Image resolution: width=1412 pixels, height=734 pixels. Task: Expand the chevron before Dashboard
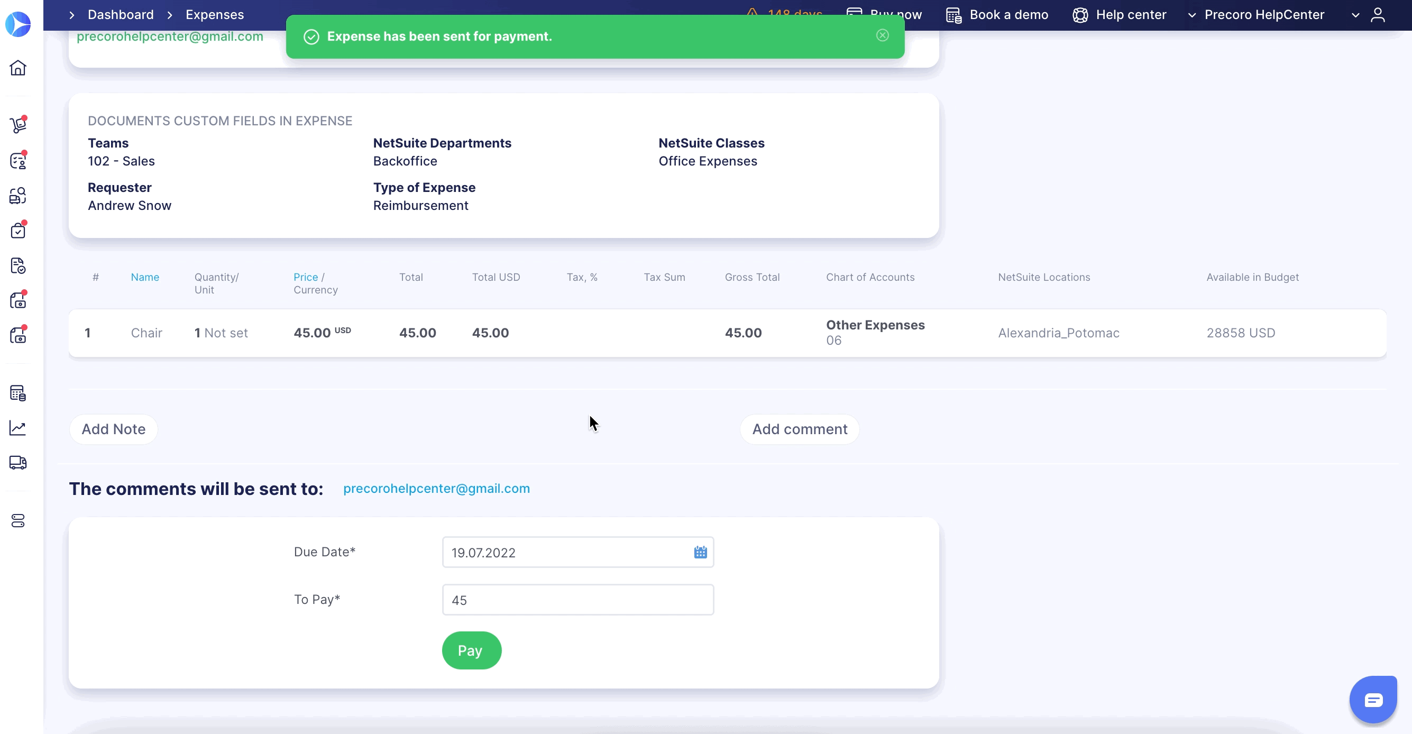71,15
